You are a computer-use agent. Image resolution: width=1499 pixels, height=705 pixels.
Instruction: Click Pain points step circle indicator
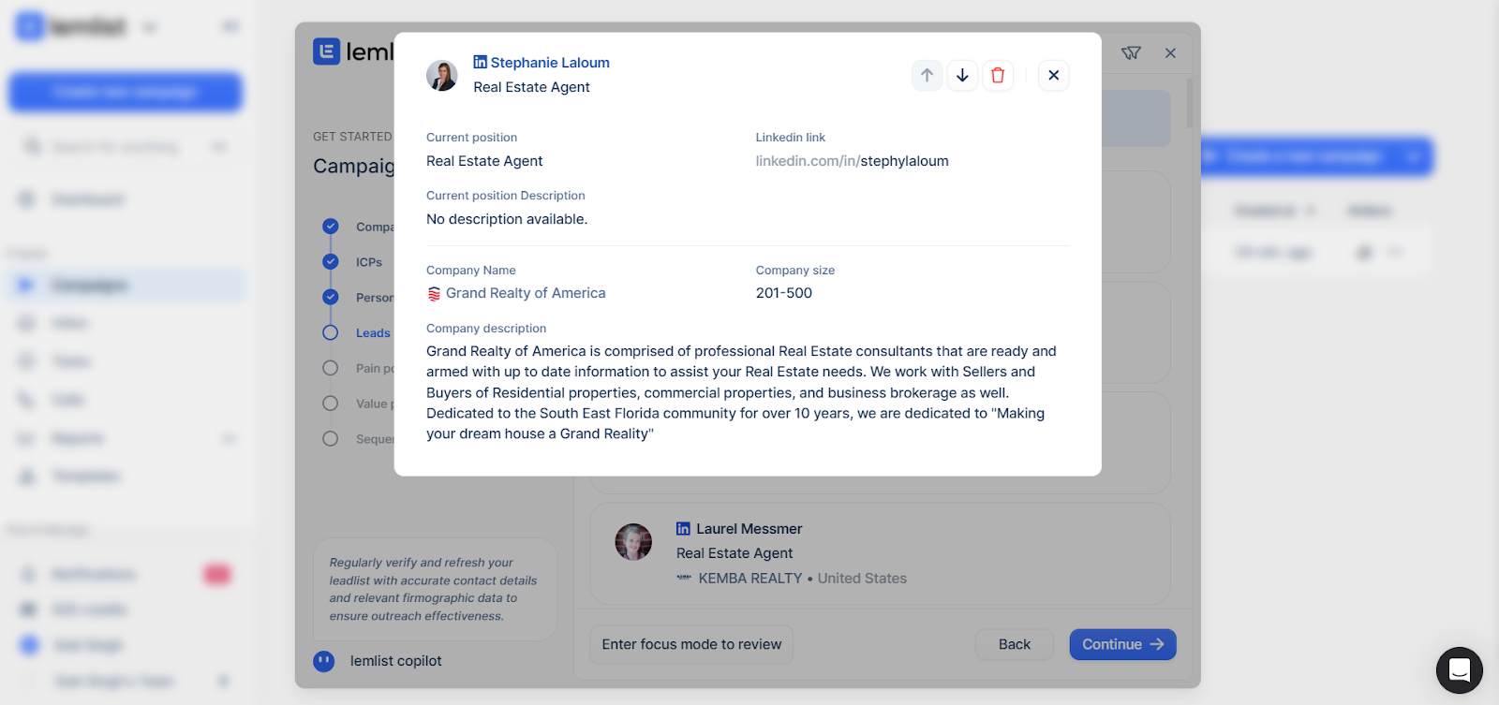tap(331, 368)
